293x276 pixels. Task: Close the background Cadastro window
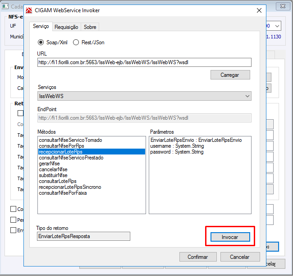283,6
